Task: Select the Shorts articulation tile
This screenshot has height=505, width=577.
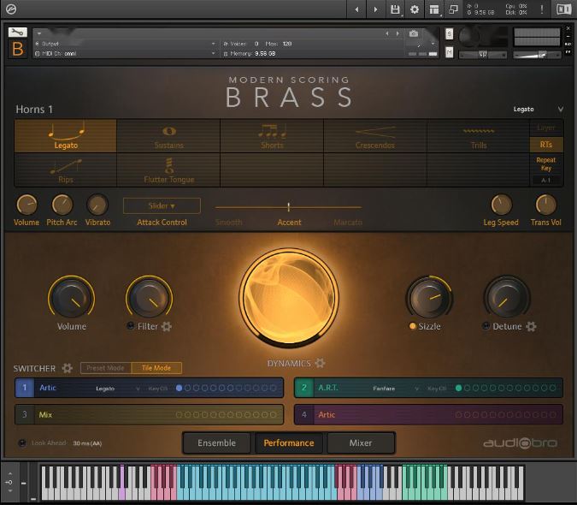Action: tap(272, 136)
